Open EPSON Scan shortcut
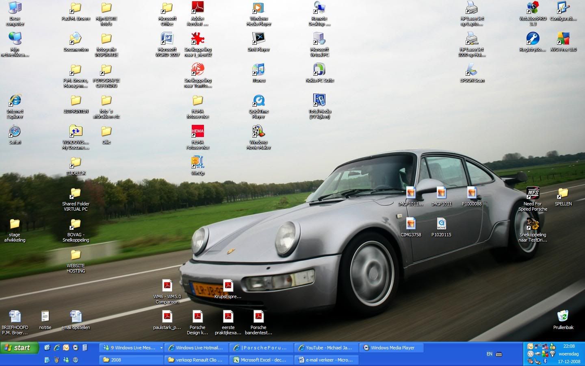585x366 pixels. 472,73
